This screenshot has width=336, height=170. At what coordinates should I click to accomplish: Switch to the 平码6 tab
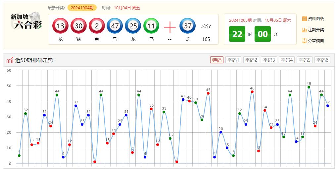(x=322, y=60)
